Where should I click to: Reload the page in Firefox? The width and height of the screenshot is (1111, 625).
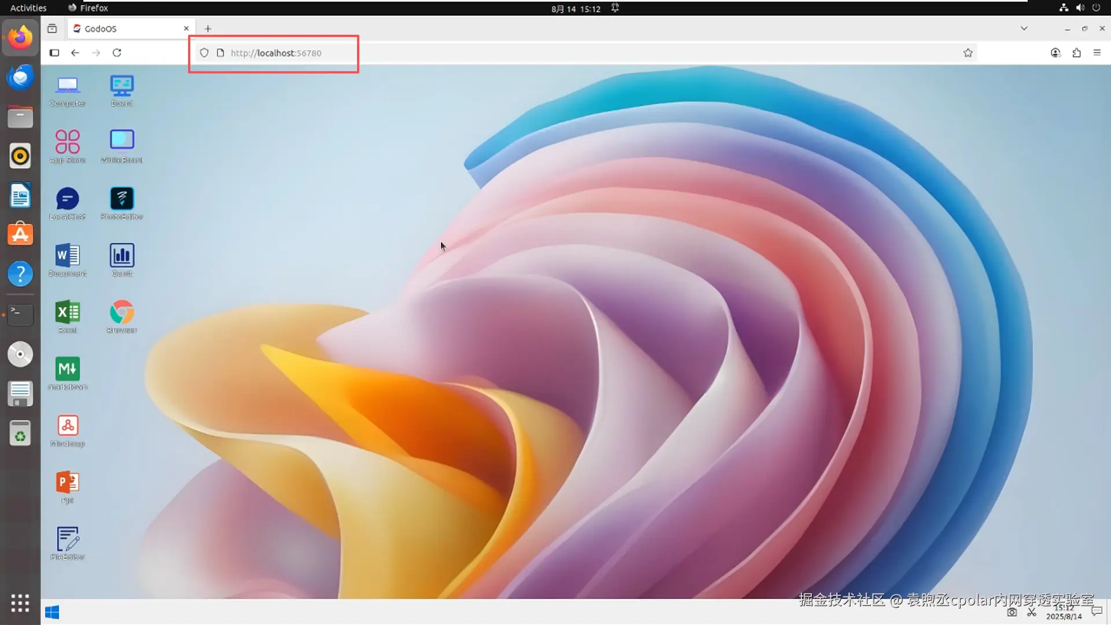117,53
